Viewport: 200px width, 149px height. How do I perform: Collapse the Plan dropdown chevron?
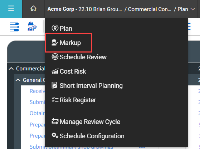pyautogui.click(x=192, y=9)
